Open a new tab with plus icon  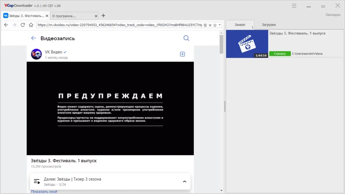(x=103, y=15)
